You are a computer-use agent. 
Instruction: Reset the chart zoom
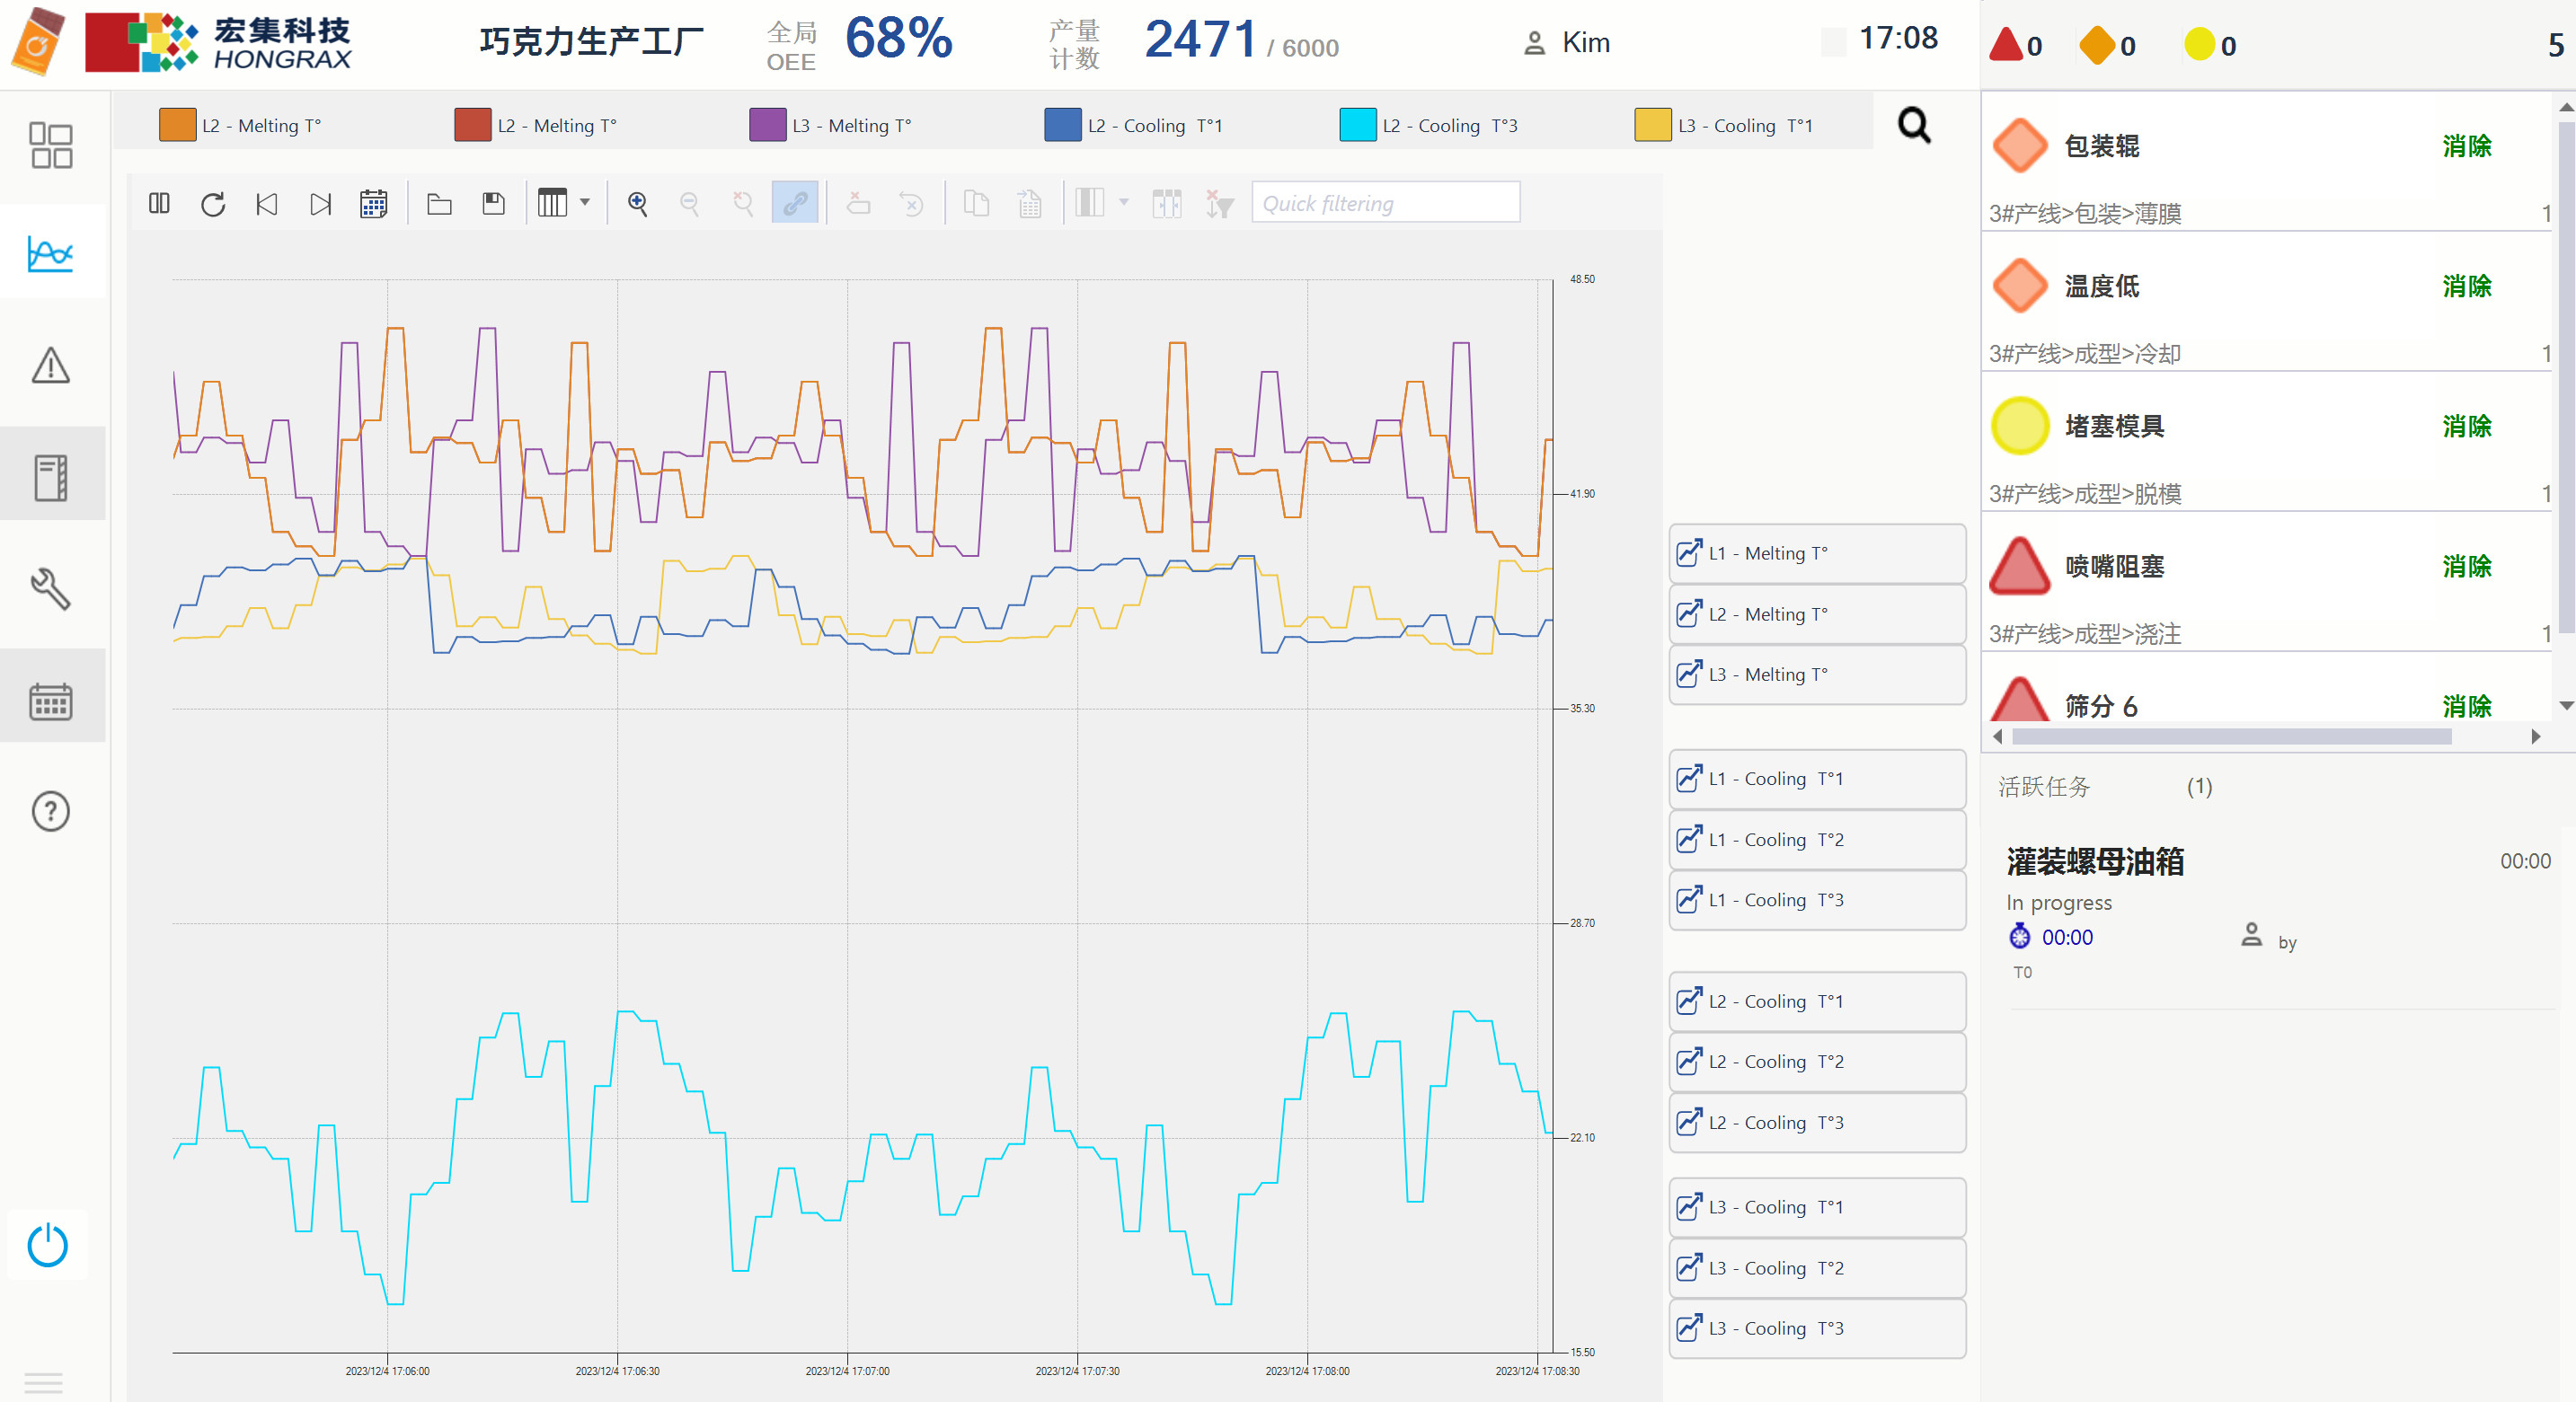pyautogui.click(x=743, y=204)
